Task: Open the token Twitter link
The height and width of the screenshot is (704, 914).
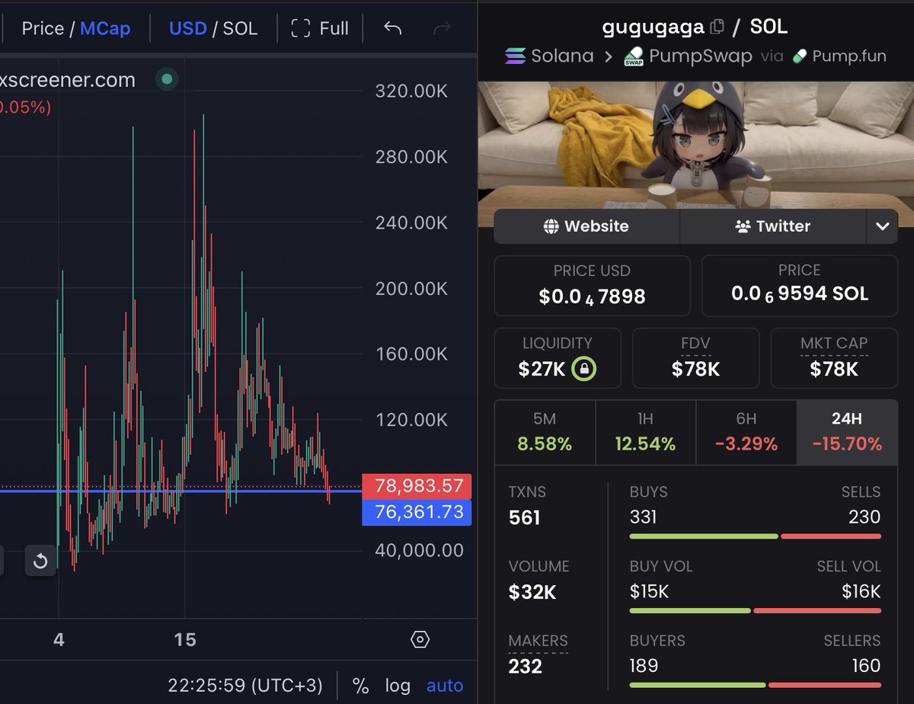Action: pos(772,226)
